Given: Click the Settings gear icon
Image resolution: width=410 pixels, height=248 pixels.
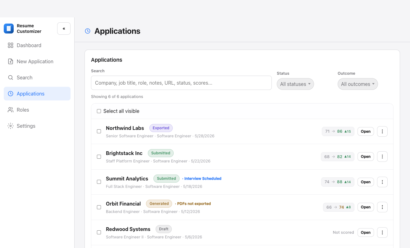Looking at the screenshot, I should click(x=11, y=126).
